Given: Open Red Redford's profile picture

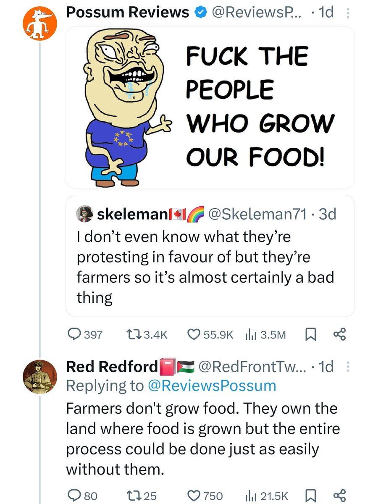Looking at the screenshot, I should coord(39,377).
